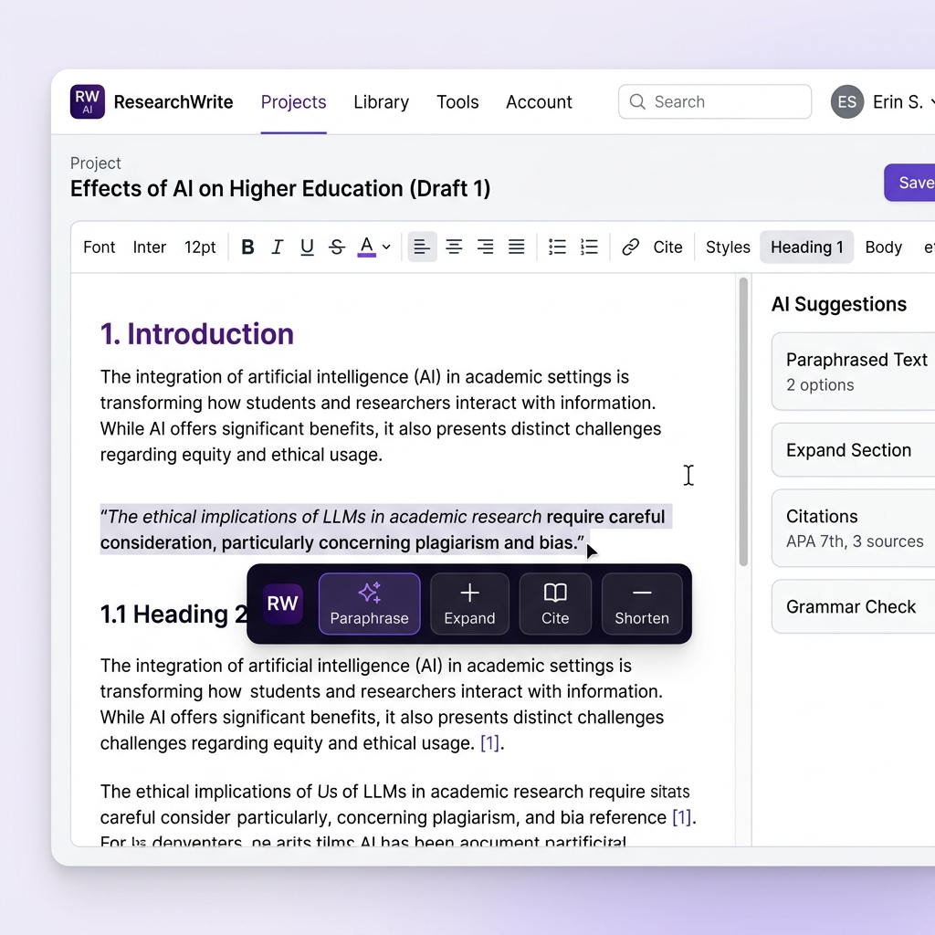The height and width of the screenshot is (935, 935).
Task: Click the Cite open-book icon
Action: click(x=555, y=592)
